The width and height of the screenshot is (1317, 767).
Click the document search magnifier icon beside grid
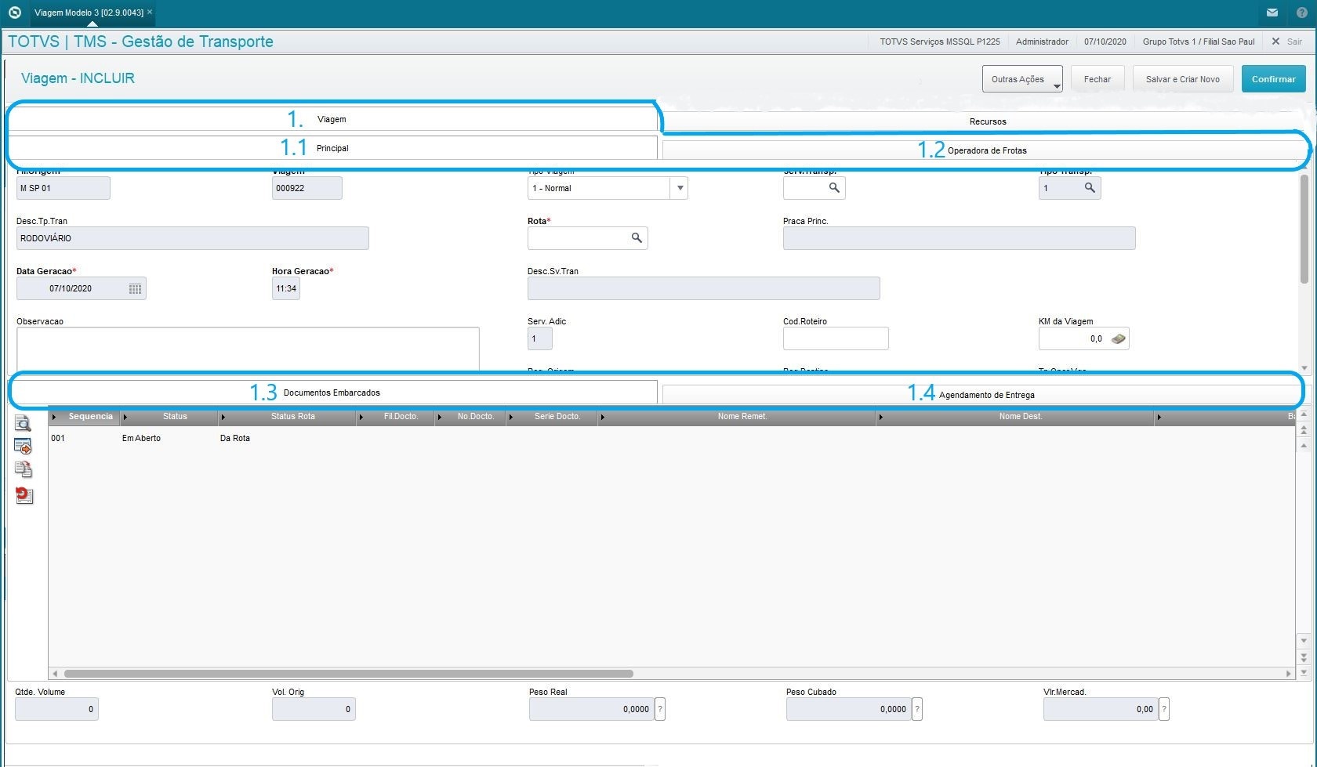click(24, 424)
